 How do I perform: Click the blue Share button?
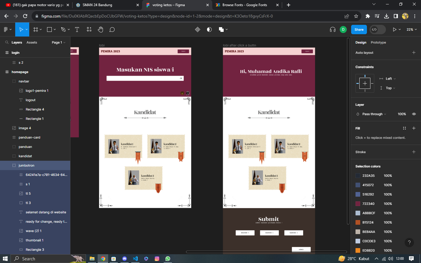(x=359, y=30)
